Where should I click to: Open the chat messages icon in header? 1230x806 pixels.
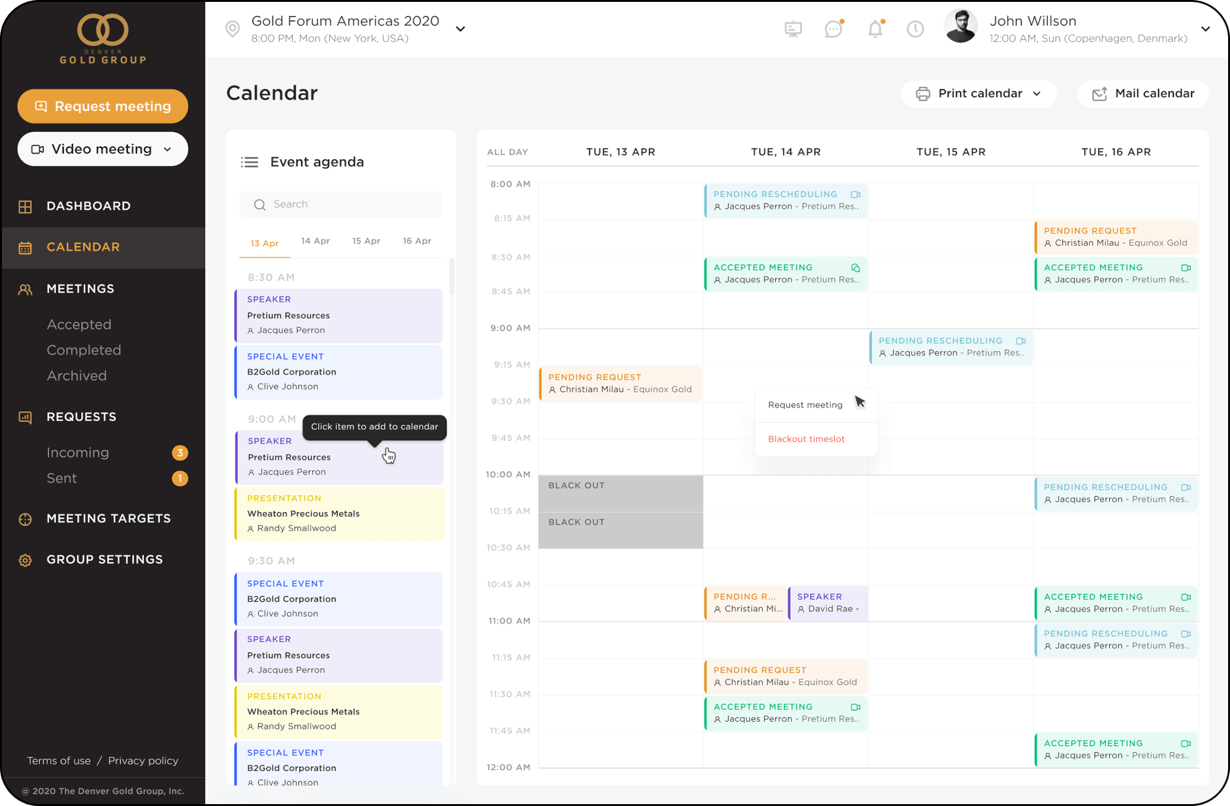(833, 29)
